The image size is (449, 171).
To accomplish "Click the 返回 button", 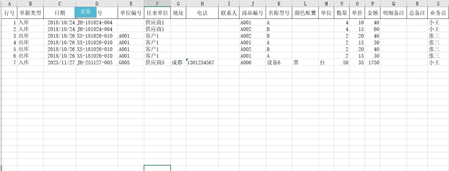I will point(85,12).
